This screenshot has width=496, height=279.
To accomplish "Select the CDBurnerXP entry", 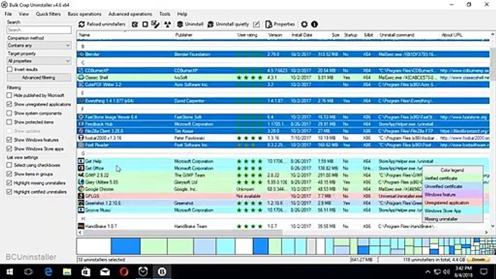I will coord(283,71).
